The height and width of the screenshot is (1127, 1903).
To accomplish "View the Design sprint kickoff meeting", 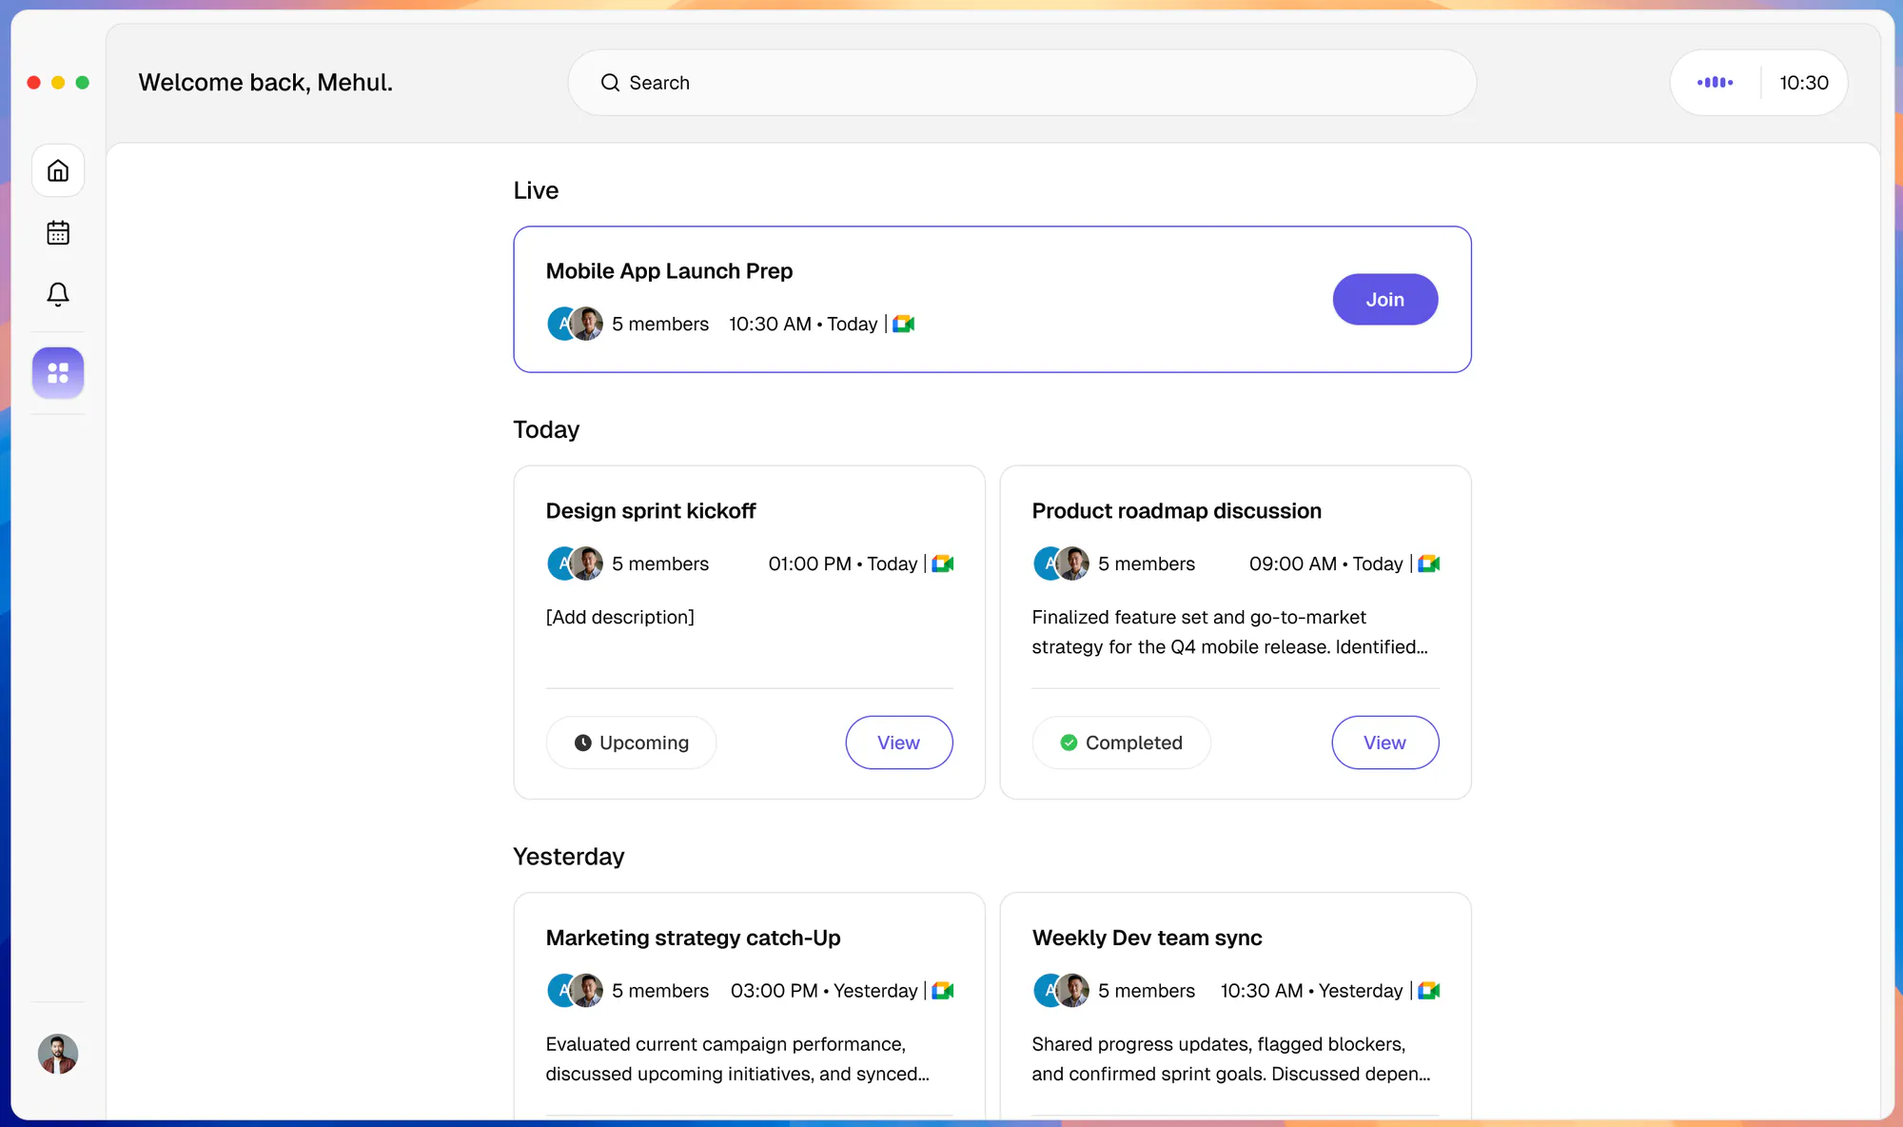I will (898, 742).
